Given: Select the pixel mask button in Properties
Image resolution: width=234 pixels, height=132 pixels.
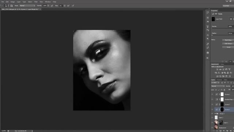Looking at the screenshot, I should (x=231, y=19).
